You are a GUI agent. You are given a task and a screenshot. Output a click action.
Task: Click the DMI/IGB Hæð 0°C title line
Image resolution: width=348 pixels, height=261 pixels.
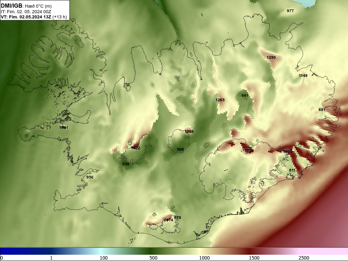coord(26,6)
